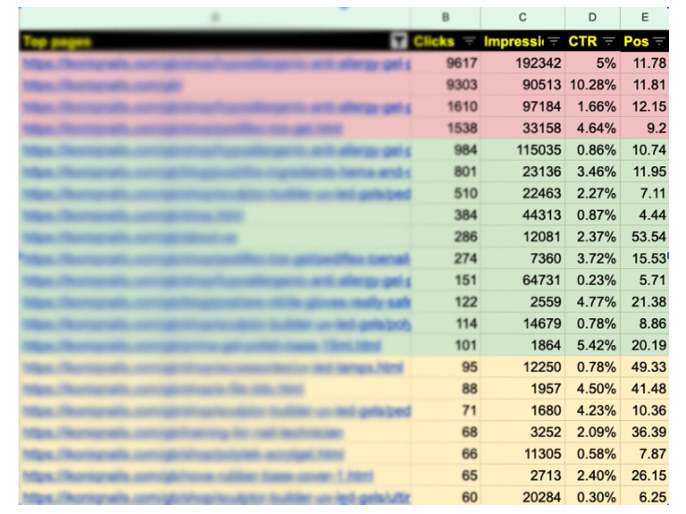
Task: Select the CTR cell showing 1.66%
Action: 593,107
